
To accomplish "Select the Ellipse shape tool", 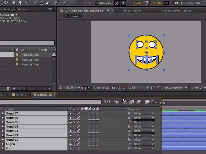I will [14, 3].
